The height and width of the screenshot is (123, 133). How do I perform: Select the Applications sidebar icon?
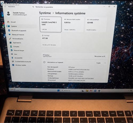click(11, 43)
